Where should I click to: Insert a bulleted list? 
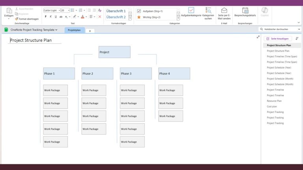73,10
